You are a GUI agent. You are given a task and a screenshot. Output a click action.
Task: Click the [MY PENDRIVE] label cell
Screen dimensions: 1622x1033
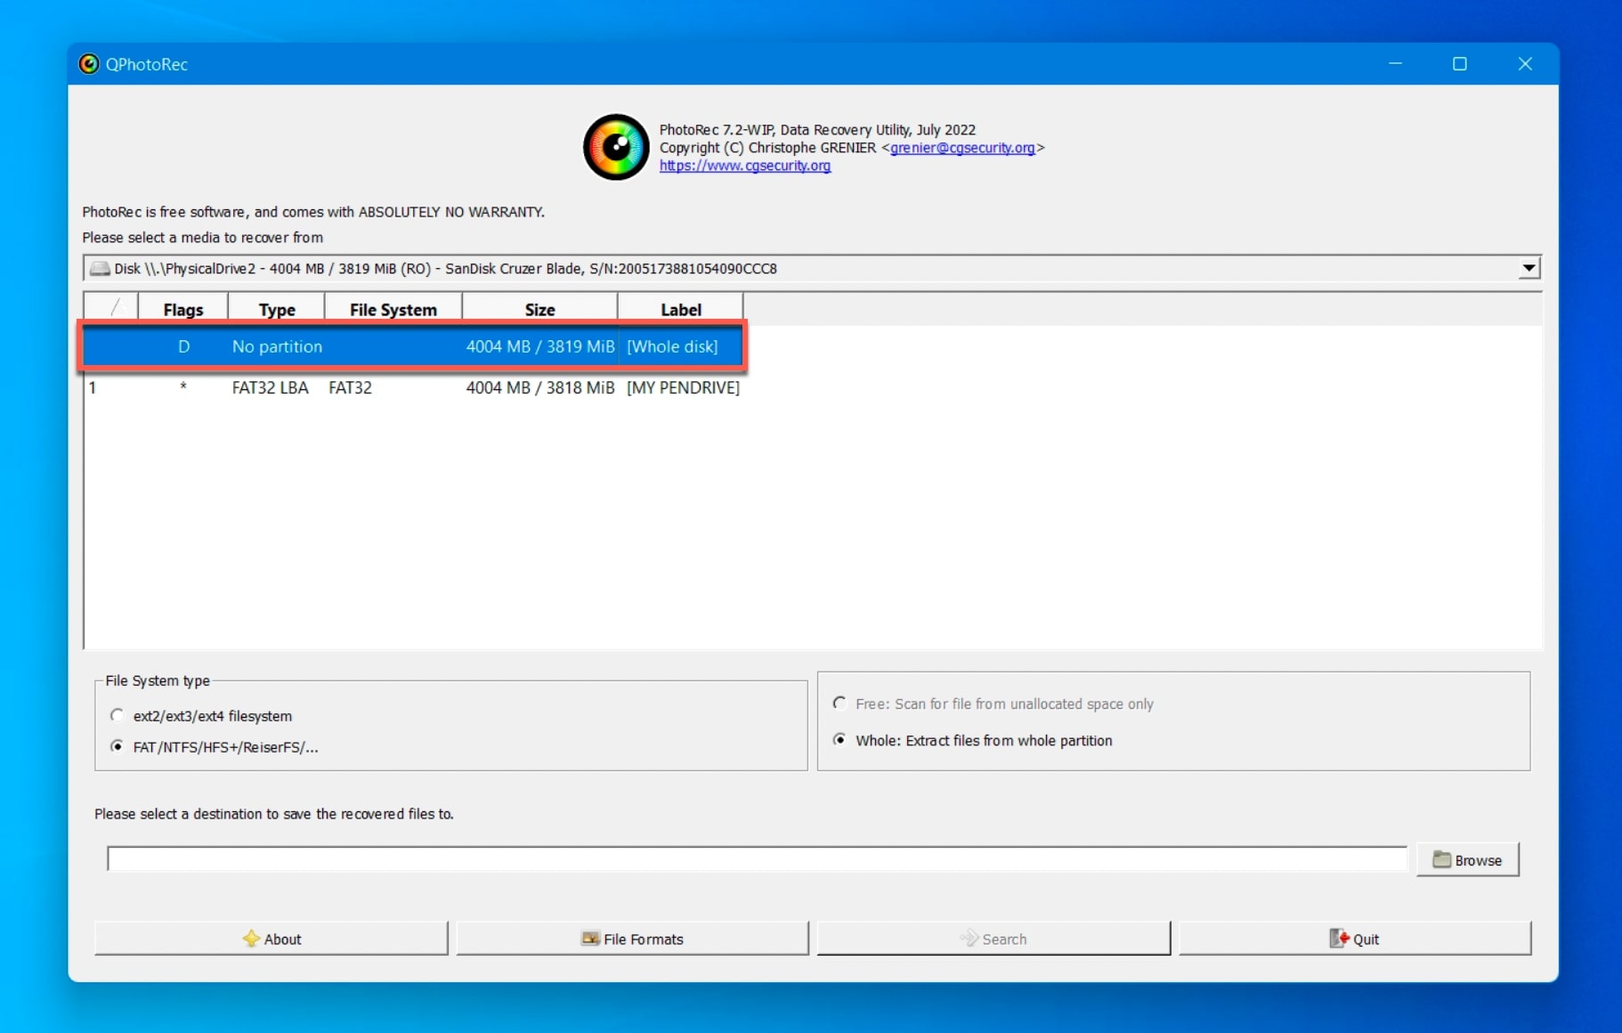pyautogui.click(x=683, y=387)
